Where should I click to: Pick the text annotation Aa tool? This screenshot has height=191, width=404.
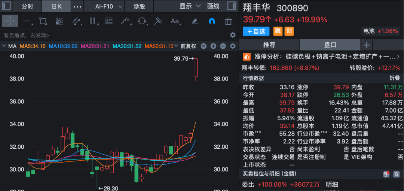point(175,21)
